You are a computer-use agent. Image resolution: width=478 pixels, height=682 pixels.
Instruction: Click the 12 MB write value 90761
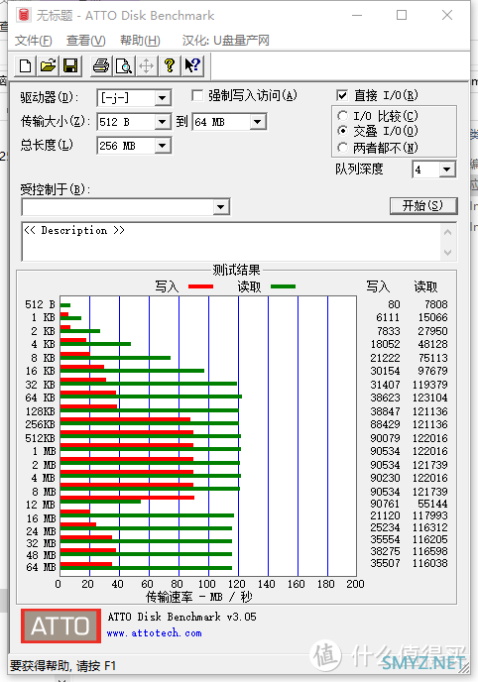coord(385,504)
